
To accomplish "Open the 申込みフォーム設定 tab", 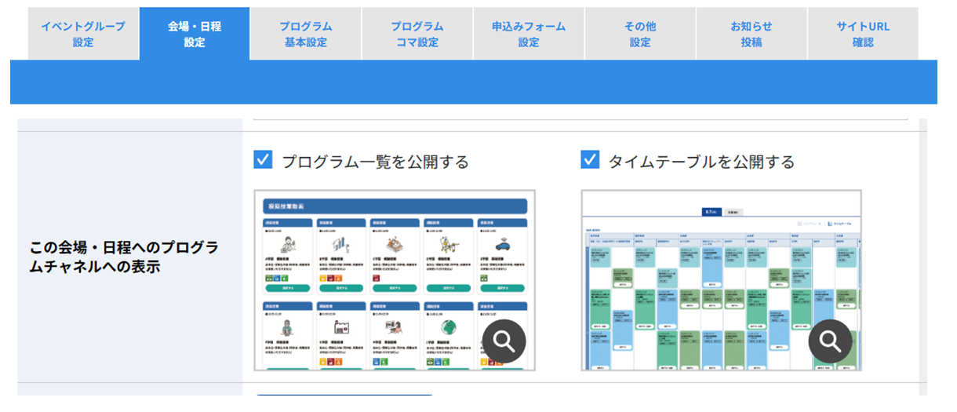I will pyautogui.click(x=529, y=34).
